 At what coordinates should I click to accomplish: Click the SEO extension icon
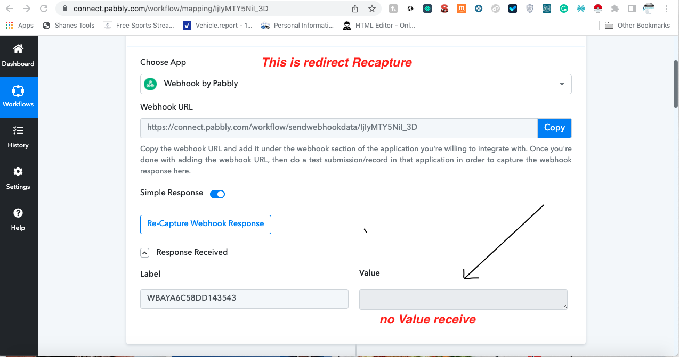click(x=444, y=9)
